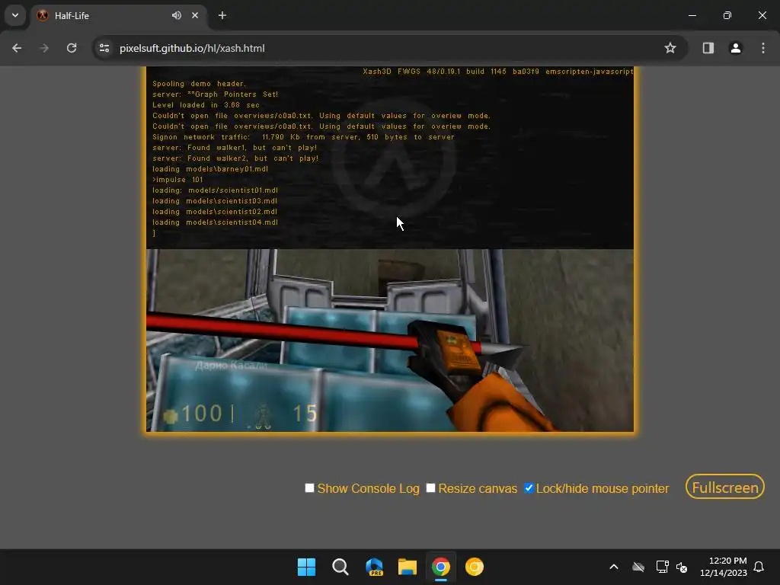Enable the Show Console Log checkbox
The width and height of the screenshot is (780, 585).
[309, 488]
